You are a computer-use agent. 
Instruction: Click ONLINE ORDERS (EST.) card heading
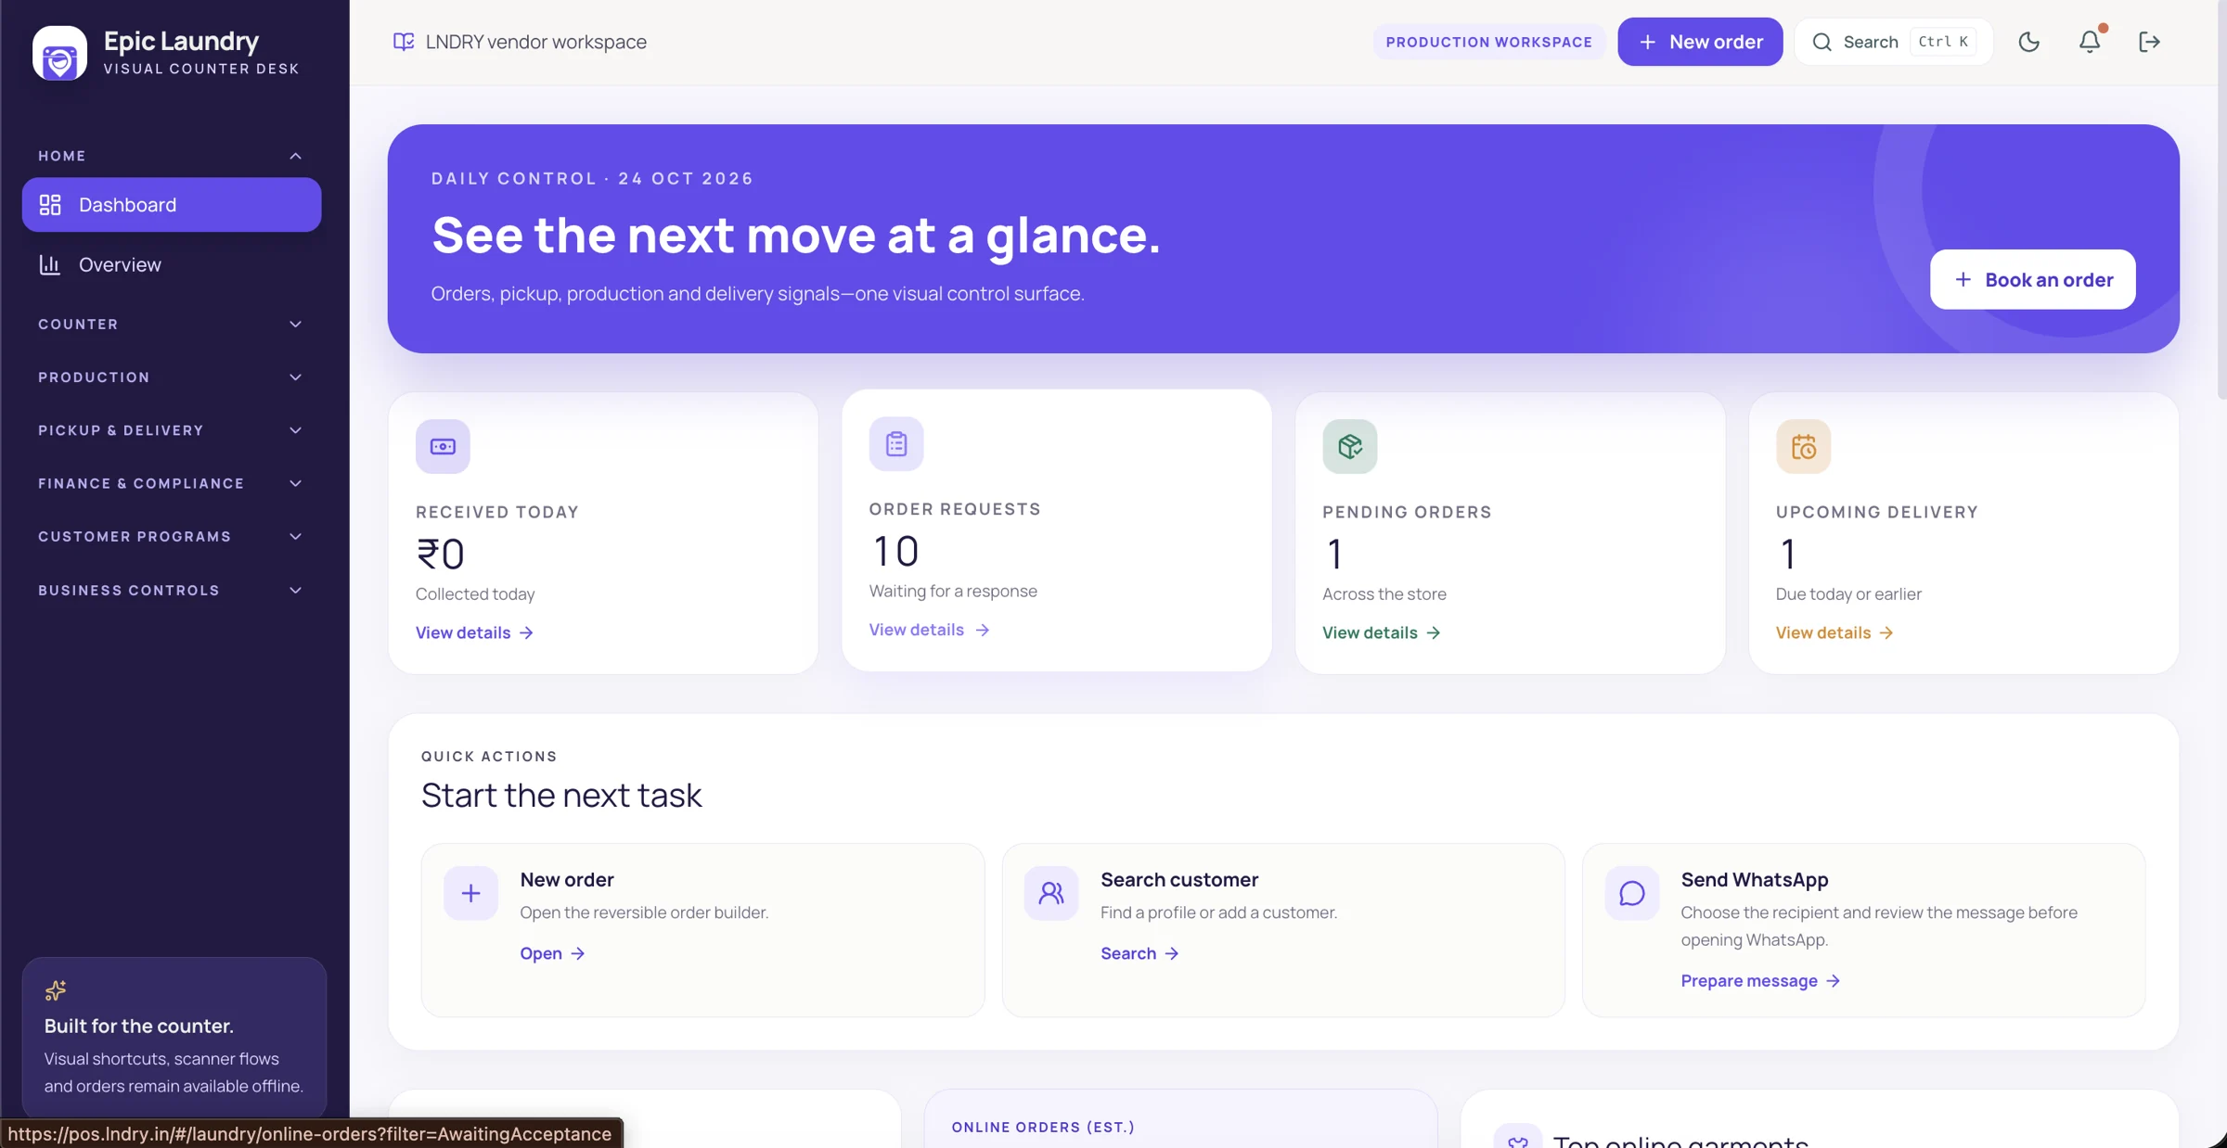click(x=1043, y=1127)
